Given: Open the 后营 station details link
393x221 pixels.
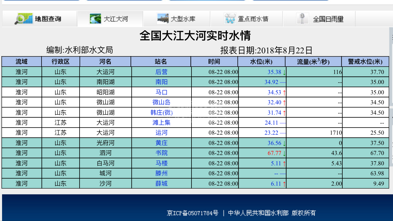Looking at the screenshot, I should (x=161, y=72).
